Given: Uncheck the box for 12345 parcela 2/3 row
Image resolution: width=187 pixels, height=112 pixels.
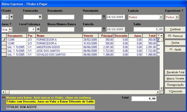Looking at the screenshot, I should click(158, 40).
